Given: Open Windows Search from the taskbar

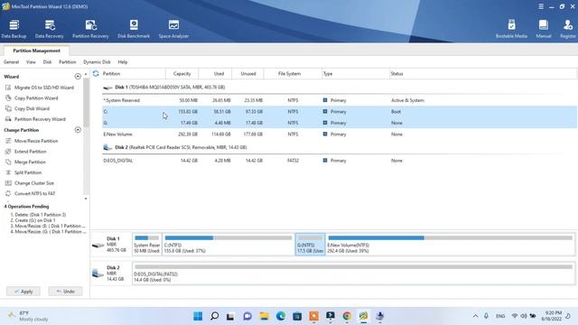Looking at the screenshot, I should coord(215,316).
